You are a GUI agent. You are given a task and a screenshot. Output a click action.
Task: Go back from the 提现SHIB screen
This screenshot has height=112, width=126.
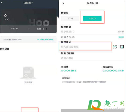[63, 3]
